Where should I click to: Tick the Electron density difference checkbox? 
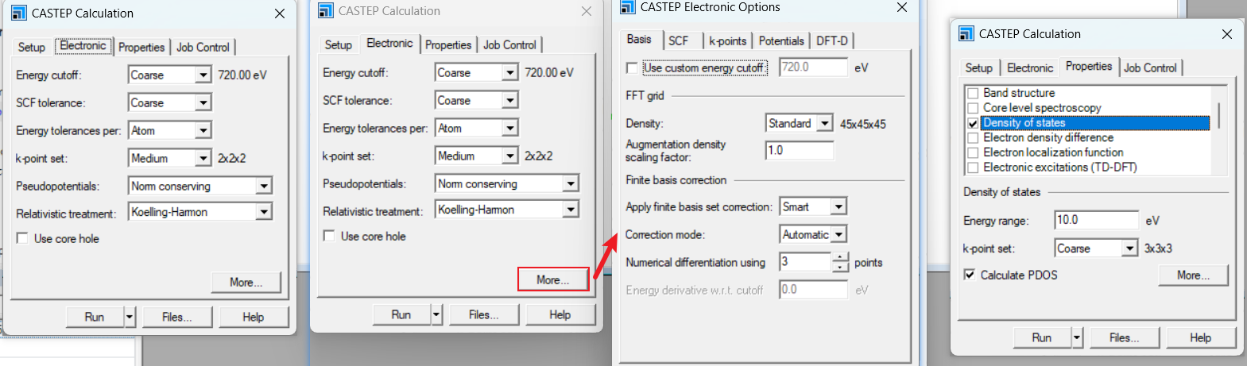973,138
